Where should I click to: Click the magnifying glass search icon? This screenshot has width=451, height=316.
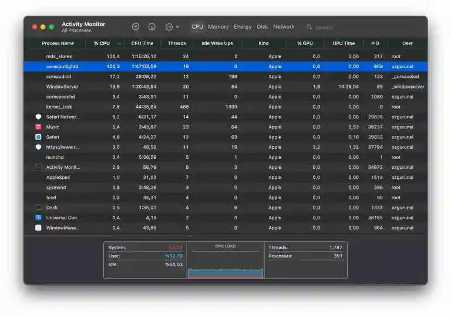[309, 27]
